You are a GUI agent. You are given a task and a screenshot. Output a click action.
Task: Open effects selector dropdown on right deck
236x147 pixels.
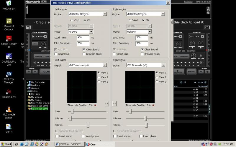(202, 36)
